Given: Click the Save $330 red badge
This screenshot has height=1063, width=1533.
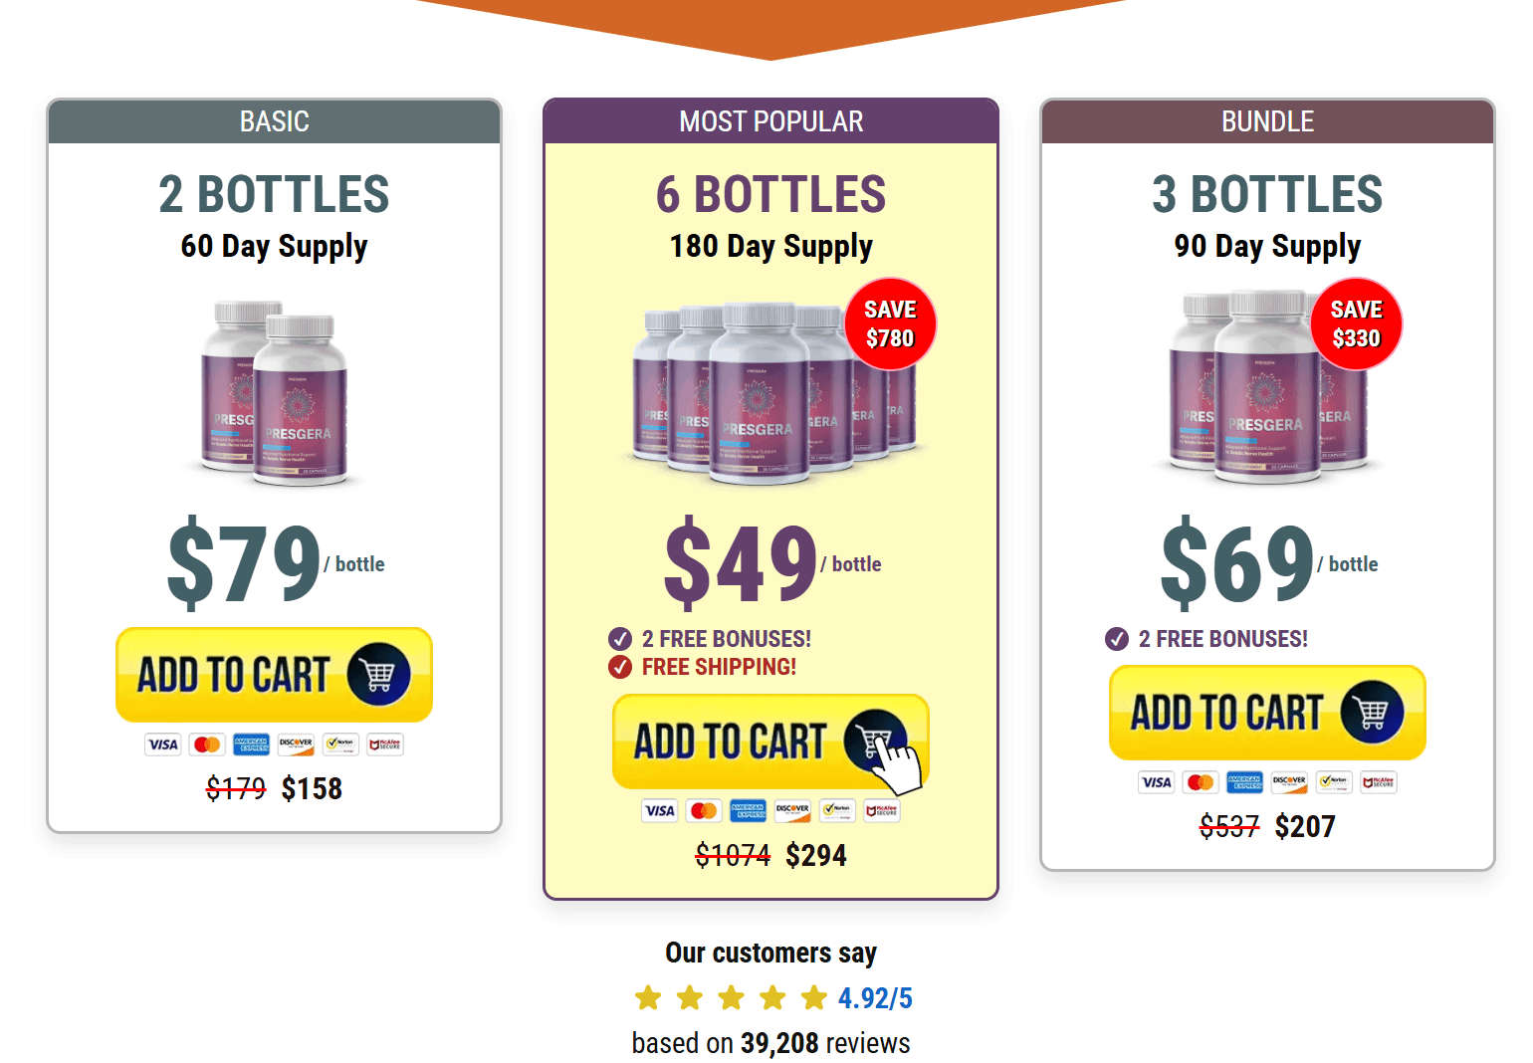Looking at the screenshot, I should 1356,324.
